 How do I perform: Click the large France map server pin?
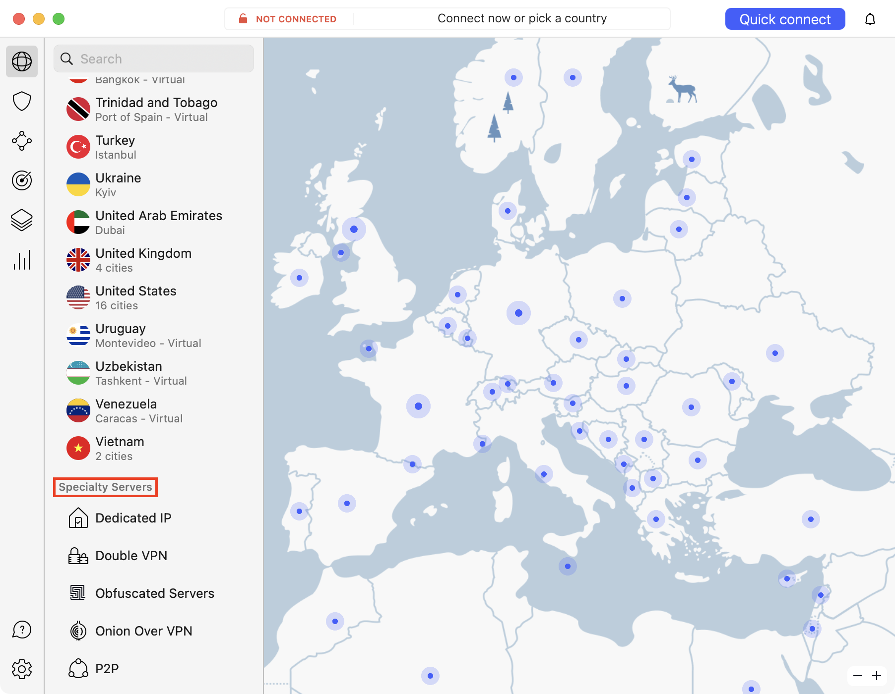tap(418, 406)
